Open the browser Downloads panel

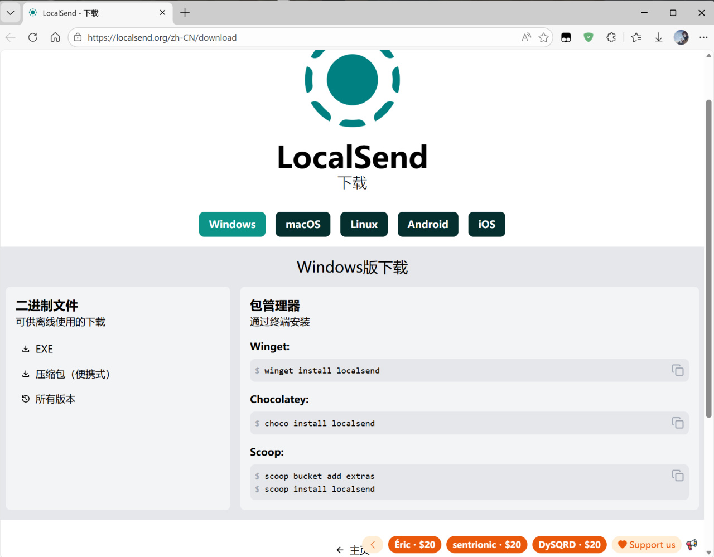pos(659,37)
